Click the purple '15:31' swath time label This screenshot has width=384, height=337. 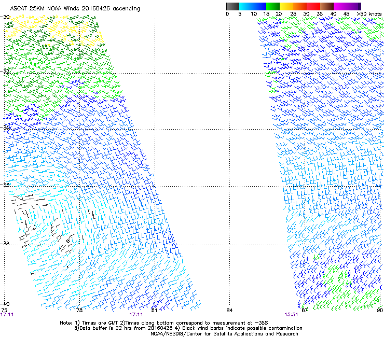point(291,315)
